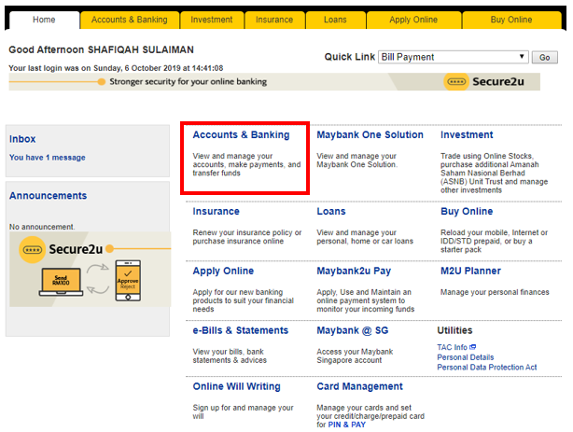Open the Quick Link Bill Payment dropdown
573x432 pixels.
454,57
